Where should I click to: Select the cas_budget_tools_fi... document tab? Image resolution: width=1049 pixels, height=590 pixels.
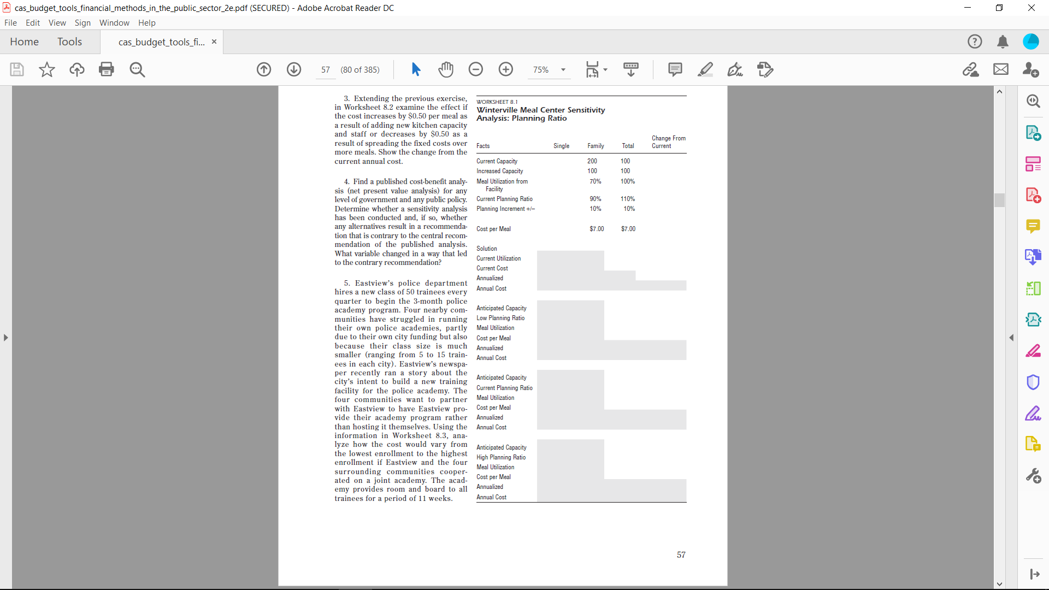[161, 42]
